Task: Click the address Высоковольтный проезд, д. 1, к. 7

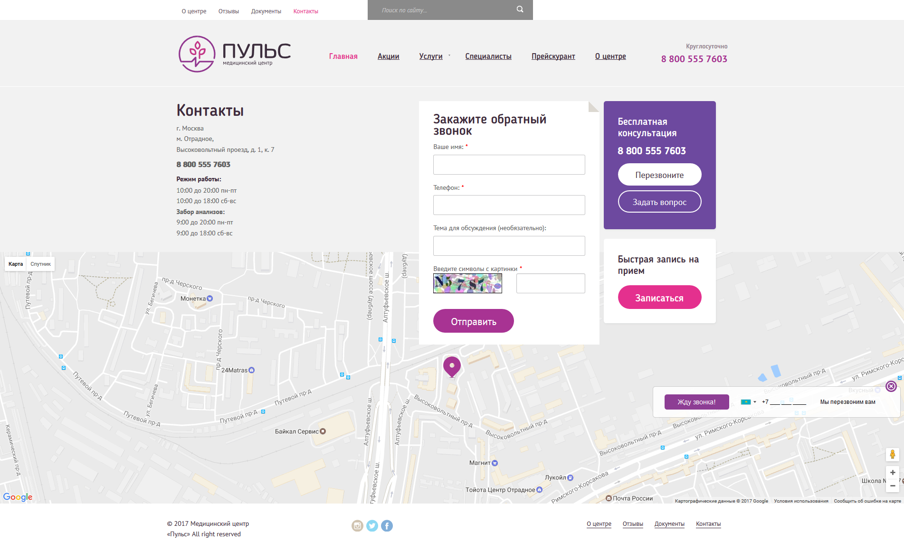Action: [225, 149]
